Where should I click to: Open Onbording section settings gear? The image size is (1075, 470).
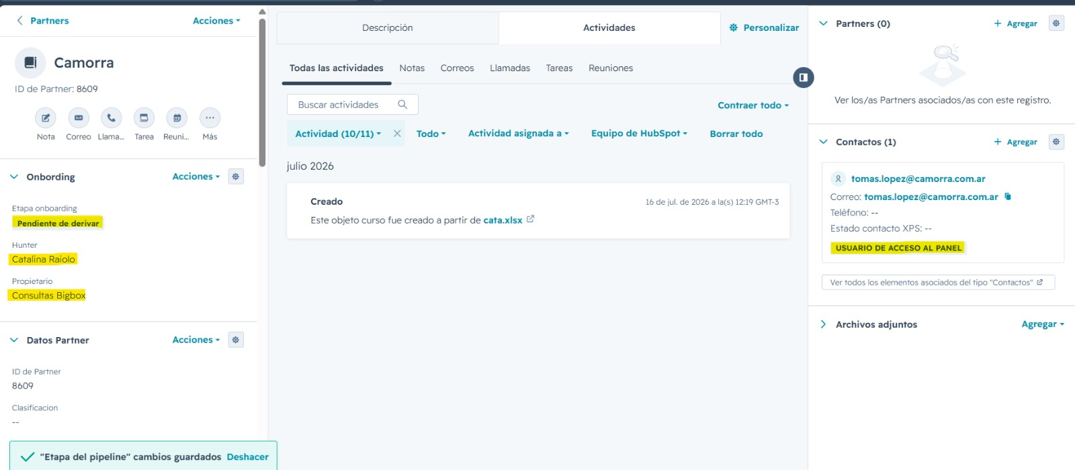(x=236, y=177)
